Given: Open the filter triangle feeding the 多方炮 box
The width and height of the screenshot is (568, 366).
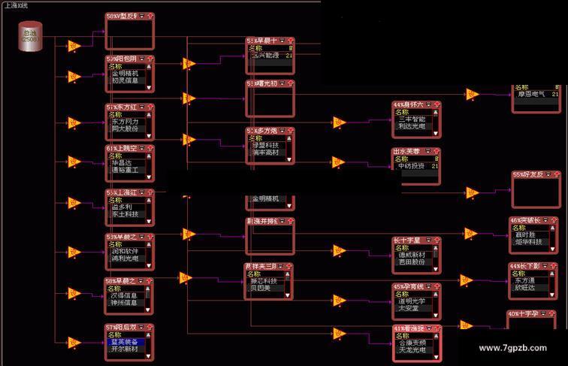Looking at the screenshot, I should [x=189, y=140].
